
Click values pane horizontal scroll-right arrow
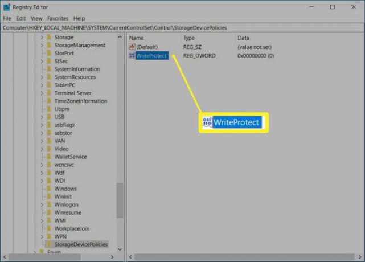click(x=360, y=257)
